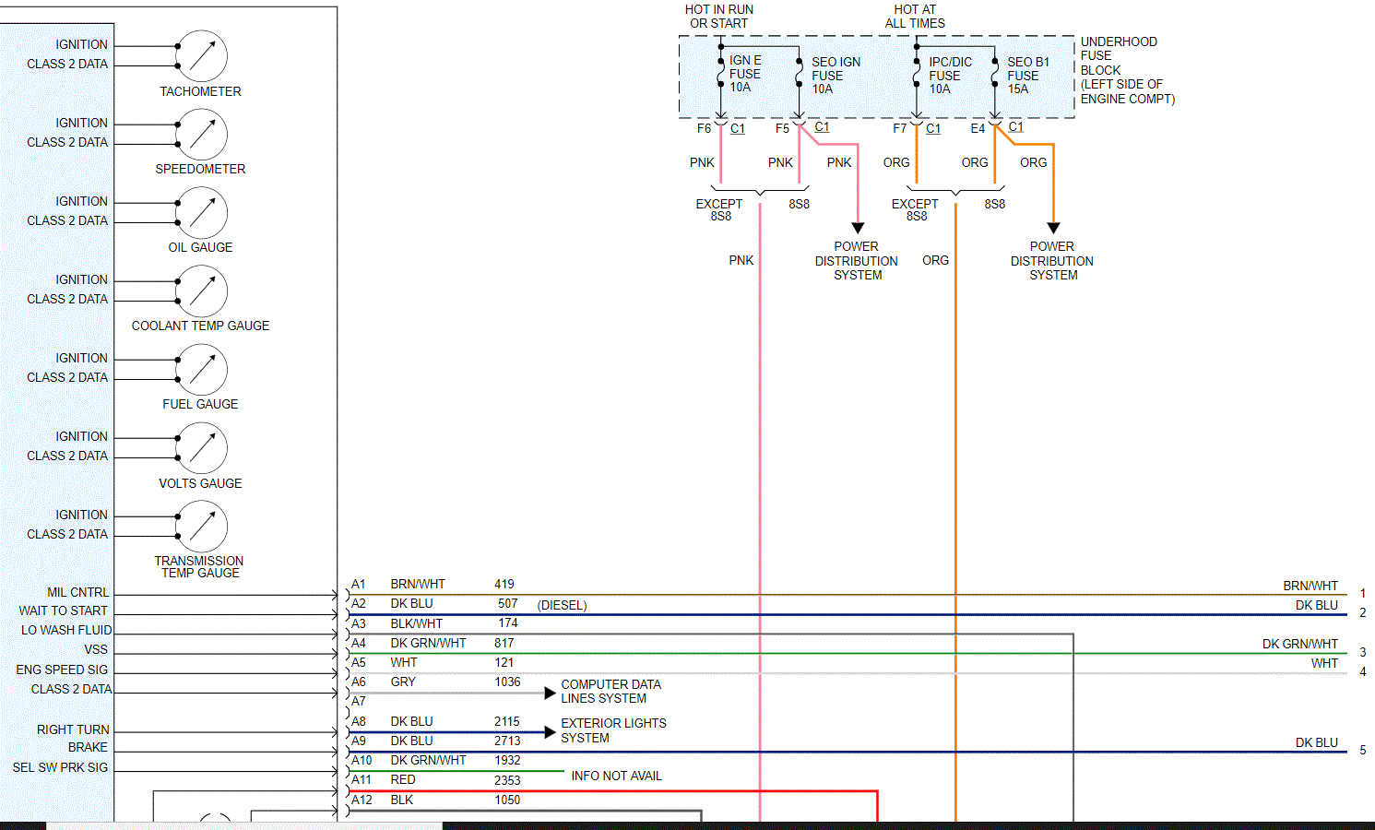Select the IGNITION label beside the tachometer
Viewport: 1375px width, 830px height.
(x=81, y=44)
